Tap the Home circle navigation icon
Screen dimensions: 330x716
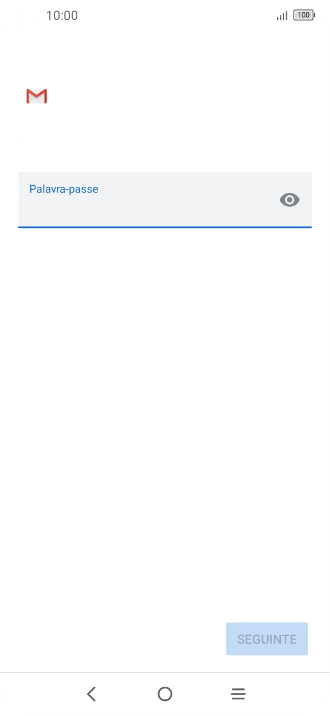pos(165,694)
